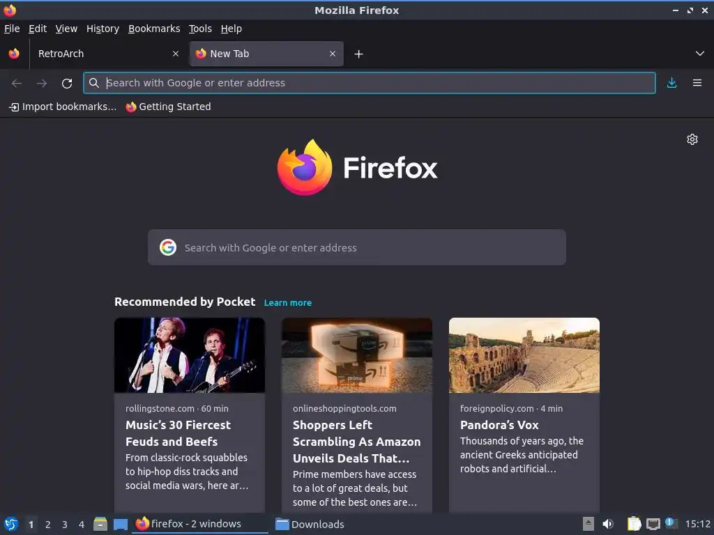Open the File menu
The width and height of the screenshot is (714, 535).
point(12,29)
